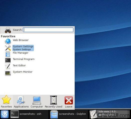Viewport: 131px width, 119px height.
Task: Activate the screenshots : zsh taskbar entry
Action: 26,114
